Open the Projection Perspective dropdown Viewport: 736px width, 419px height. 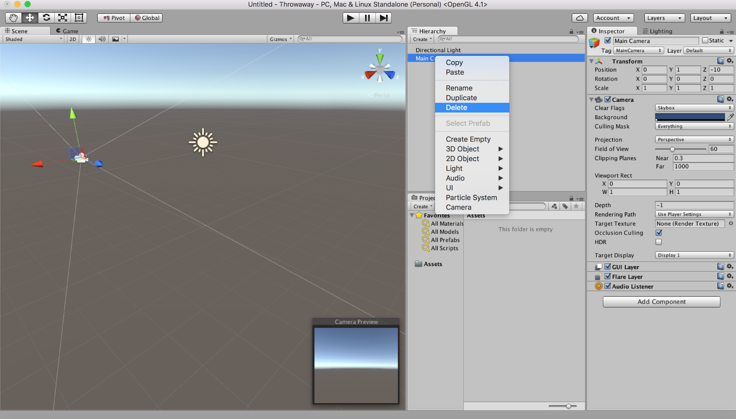pyautogui.click(x=694, y=139)
